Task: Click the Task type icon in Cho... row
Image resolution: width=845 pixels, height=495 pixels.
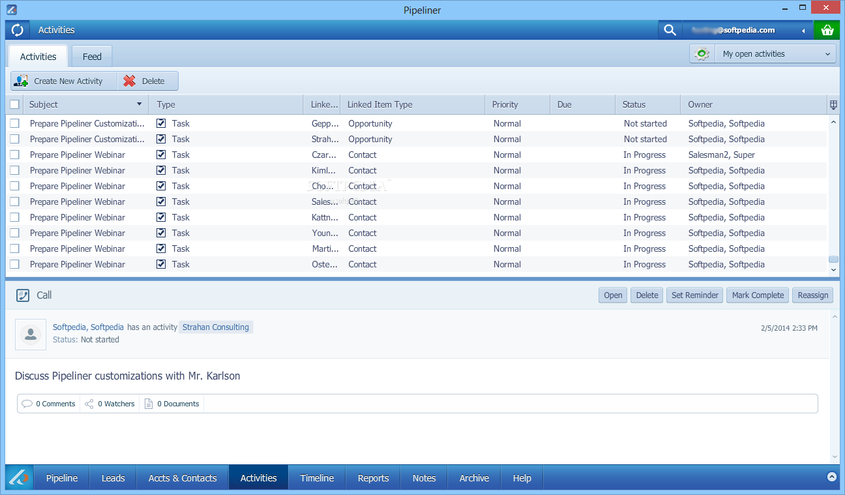Action: click(161, 186)
